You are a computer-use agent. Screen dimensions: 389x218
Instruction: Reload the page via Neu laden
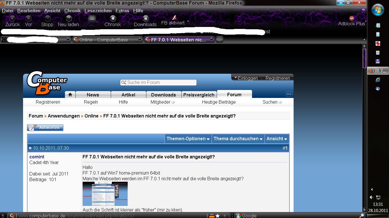(x=68, y=21)
